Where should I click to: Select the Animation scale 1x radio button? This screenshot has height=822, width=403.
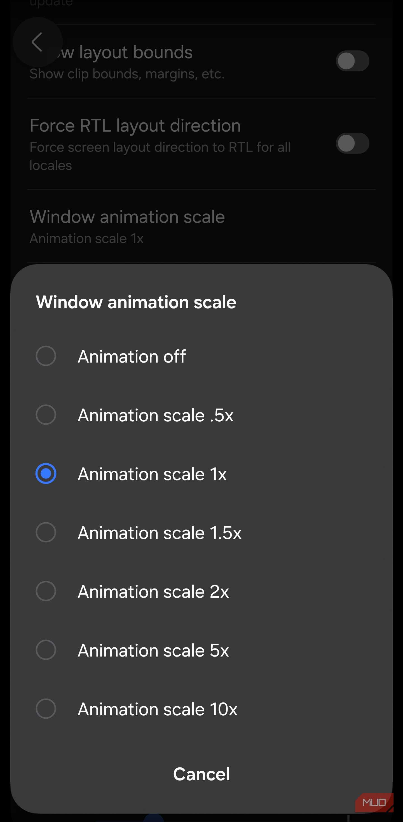click(46, 473)
